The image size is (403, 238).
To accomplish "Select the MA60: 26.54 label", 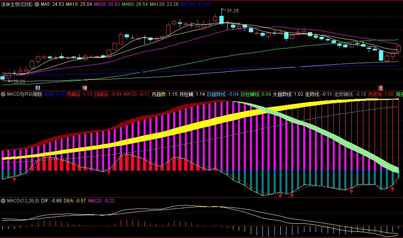I will [x=135, y=4].
